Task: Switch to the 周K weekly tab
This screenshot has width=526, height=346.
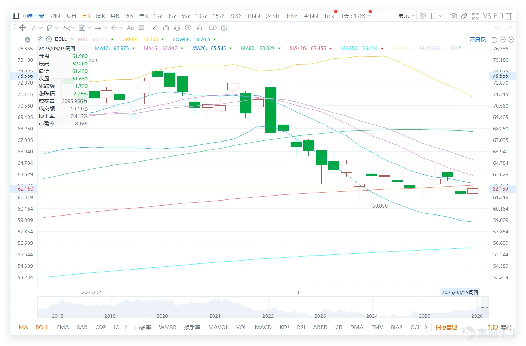Action: point(100,16)
